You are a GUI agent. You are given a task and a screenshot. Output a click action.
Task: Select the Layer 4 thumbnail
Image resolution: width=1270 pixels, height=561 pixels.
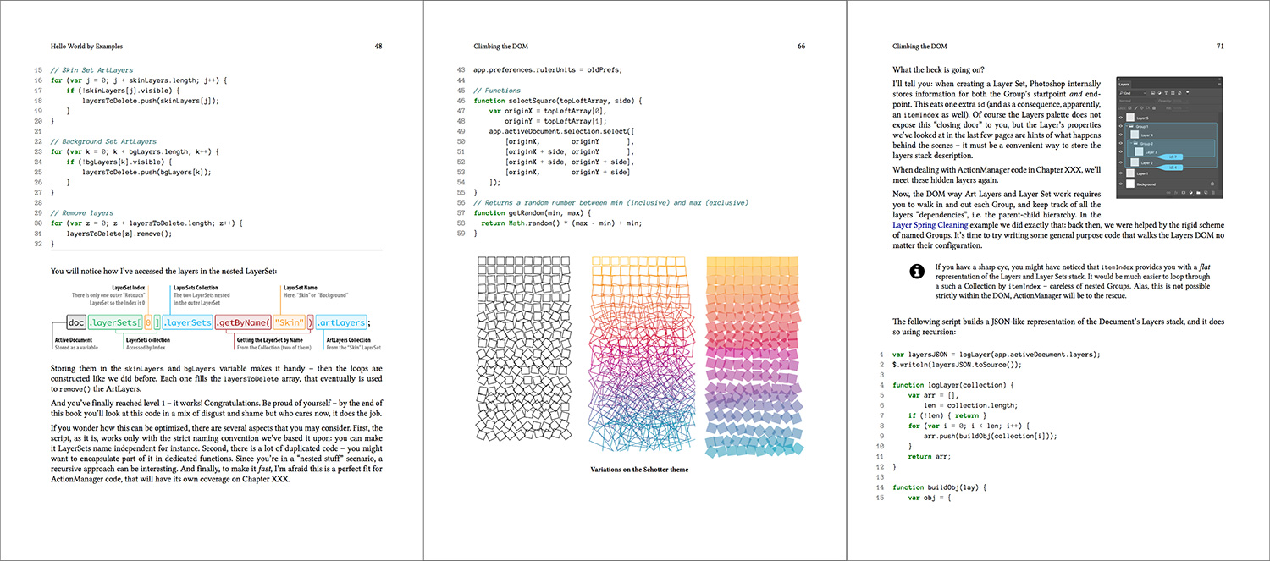pyautogui.click(x=1135, y=135)
